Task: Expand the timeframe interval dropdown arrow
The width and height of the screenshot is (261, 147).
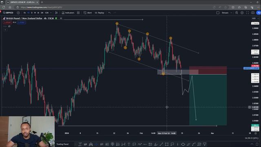Action: (51, 13)
